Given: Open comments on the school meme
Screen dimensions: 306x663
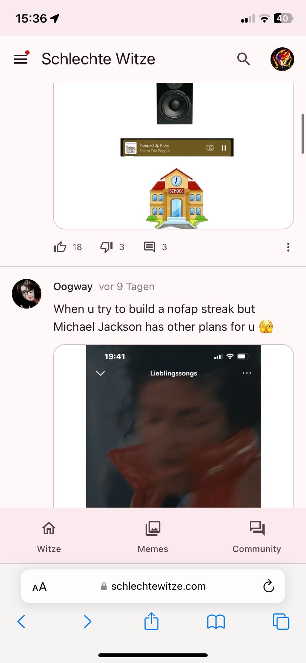Looking at the screenshot, I should pyautogui.click(x=149, y=247).
